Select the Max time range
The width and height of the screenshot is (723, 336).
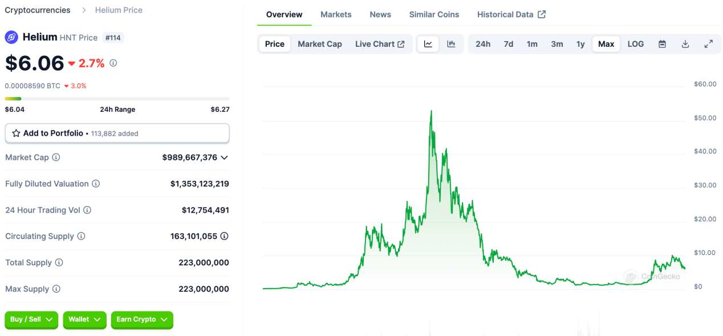click(x=606, y=43)
